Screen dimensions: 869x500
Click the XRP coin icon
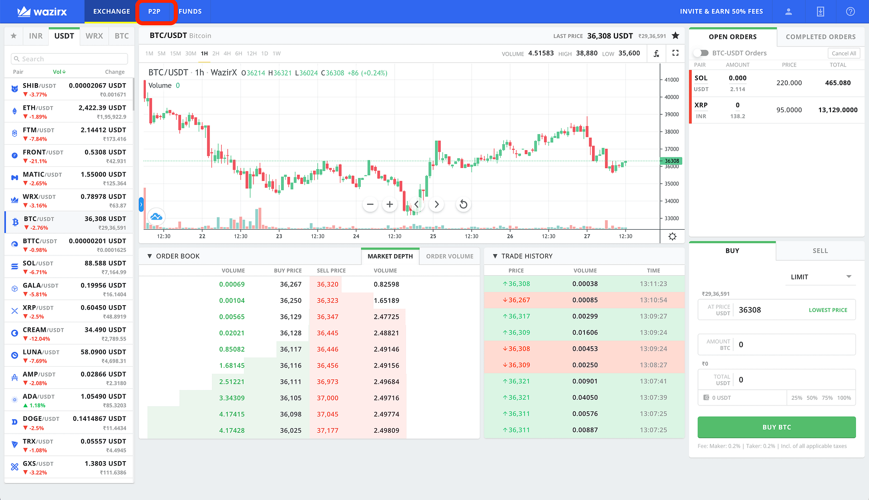coord(14,311)
